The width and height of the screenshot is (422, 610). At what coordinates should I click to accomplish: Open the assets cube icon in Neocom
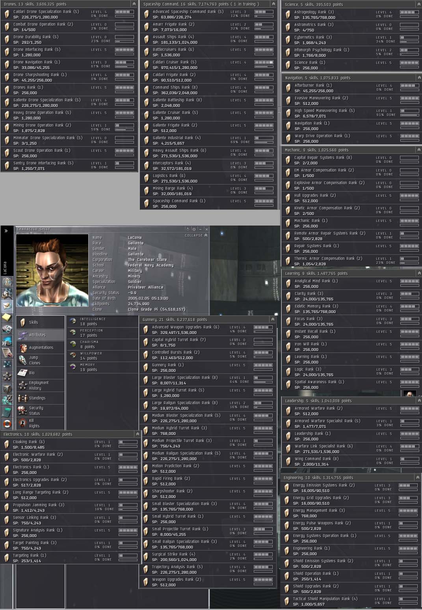point(7,388)
